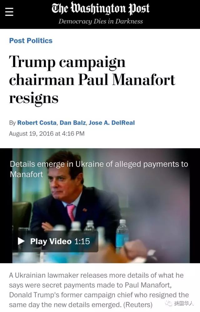The height and width of the screenshot is (312, 200).
Task: Open the hamburger menu icon
Action: 9,12
